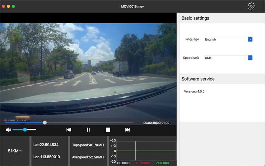
Task: Click the volume slider knob
Action: (x=25, y=130)
